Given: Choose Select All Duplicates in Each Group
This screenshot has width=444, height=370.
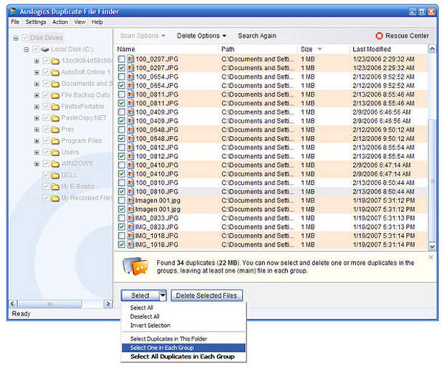Looking at the screenshot, I should (183, 356).
